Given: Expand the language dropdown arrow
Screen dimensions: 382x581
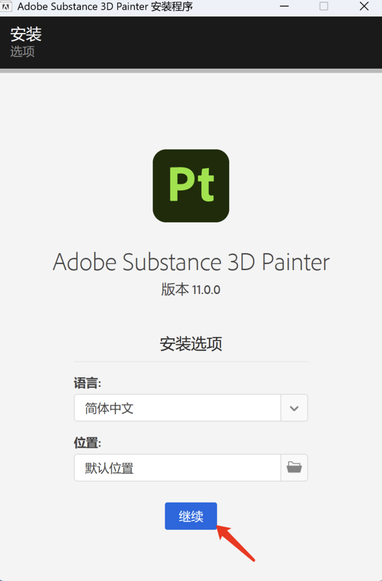Looking at the screenshot, I should click(294, 408).
